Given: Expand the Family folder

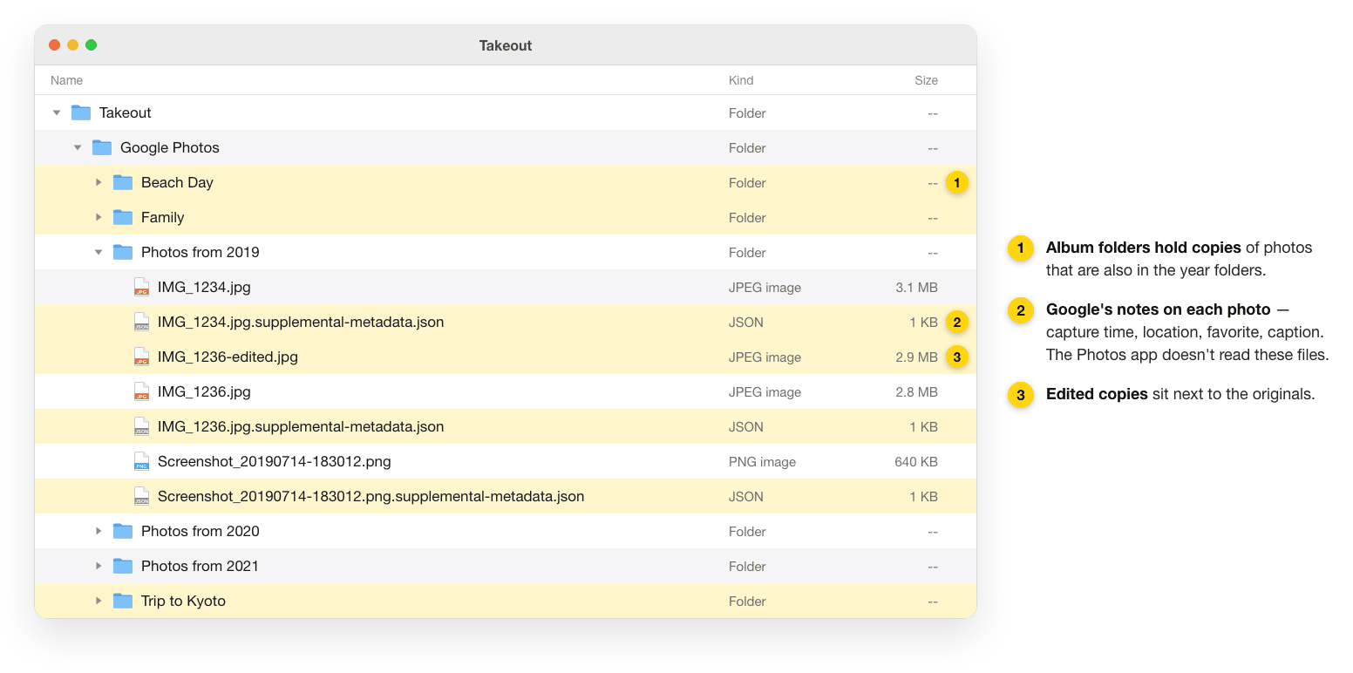Looking at the screenshot, I should coord(99,217).
